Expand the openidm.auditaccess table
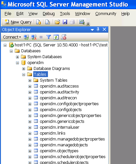This screenshot has width=136, height=164. (30, 86)
